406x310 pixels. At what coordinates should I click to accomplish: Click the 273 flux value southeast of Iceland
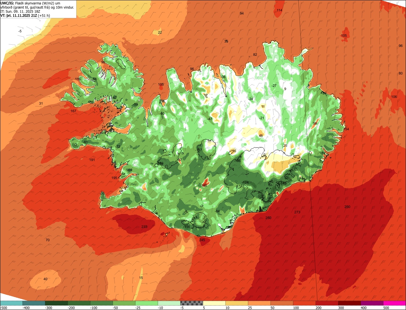point(297,212)
